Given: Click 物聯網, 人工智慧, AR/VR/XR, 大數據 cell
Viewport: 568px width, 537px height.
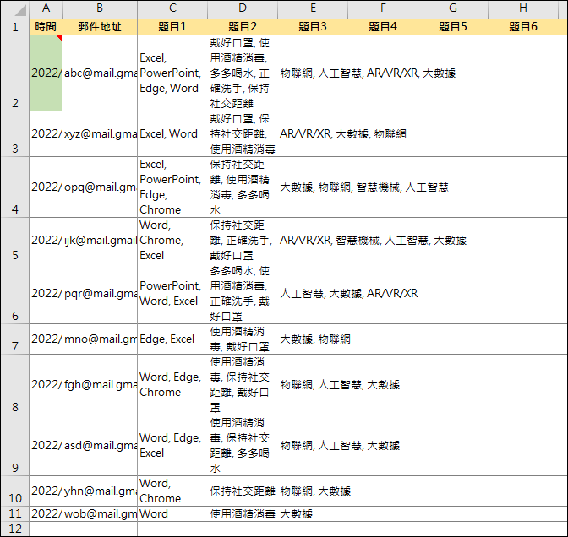Looking at the screenshot, I should pos(313,73).
